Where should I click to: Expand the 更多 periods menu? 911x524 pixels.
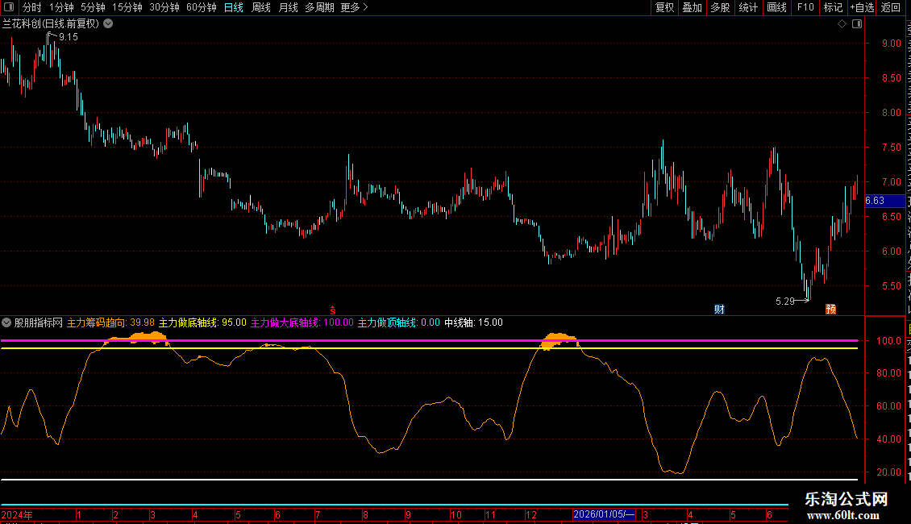[x=354, y=7]
